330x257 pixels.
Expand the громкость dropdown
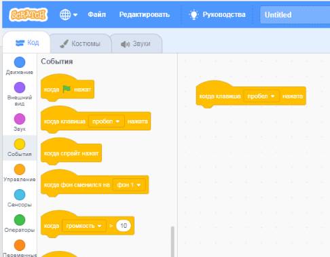[84, 226]
